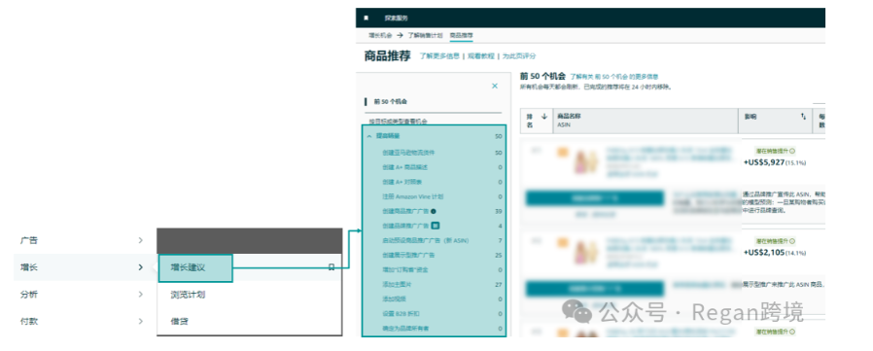Close the filter panel with the X icon
The width and height of the screenshot is (873, 351).
495,86
